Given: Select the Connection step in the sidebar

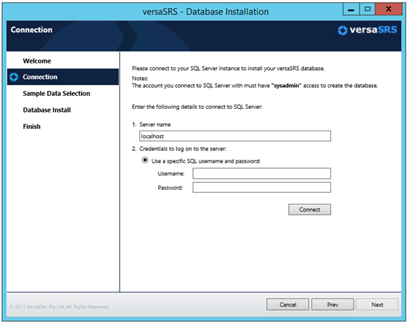Looking at the screenshot, I should tap(63, 77).
